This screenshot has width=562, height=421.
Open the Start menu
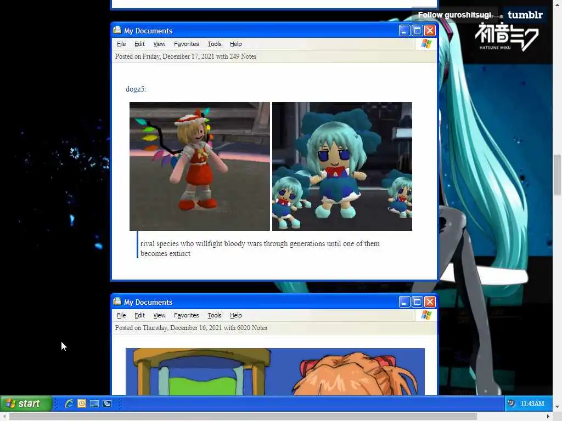click(26, 403)
